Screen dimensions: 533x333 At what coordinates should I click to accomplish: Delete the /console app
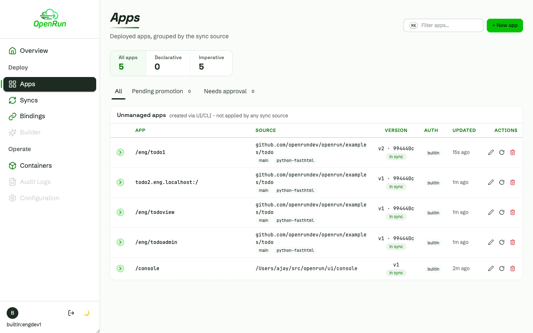(x=513, y=268)
